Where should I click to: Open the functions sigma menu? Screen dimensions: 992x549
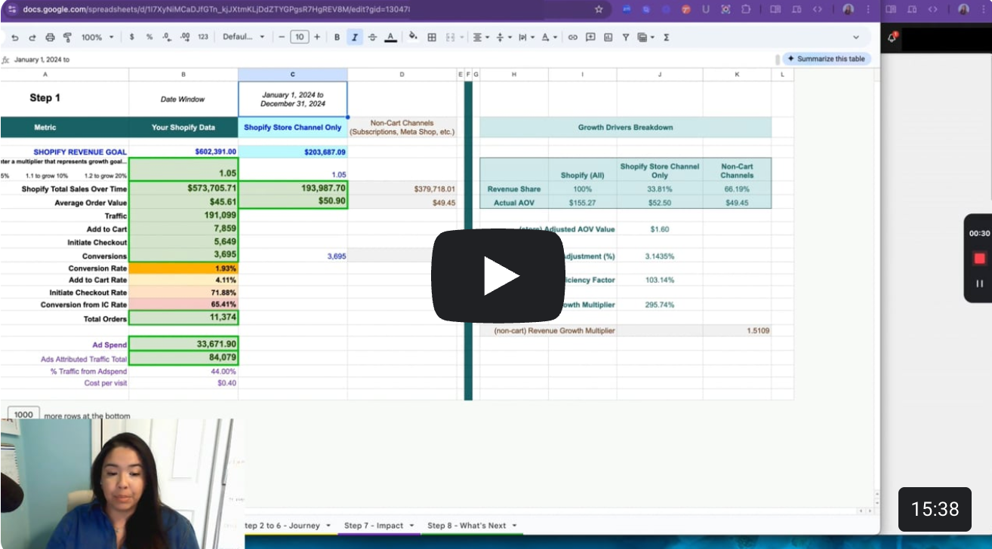click(666, 37)
